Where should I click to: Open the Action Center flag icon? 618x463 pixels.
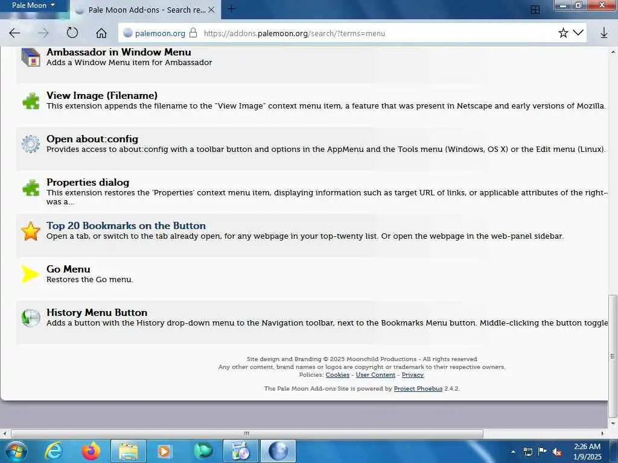[543, 452]
